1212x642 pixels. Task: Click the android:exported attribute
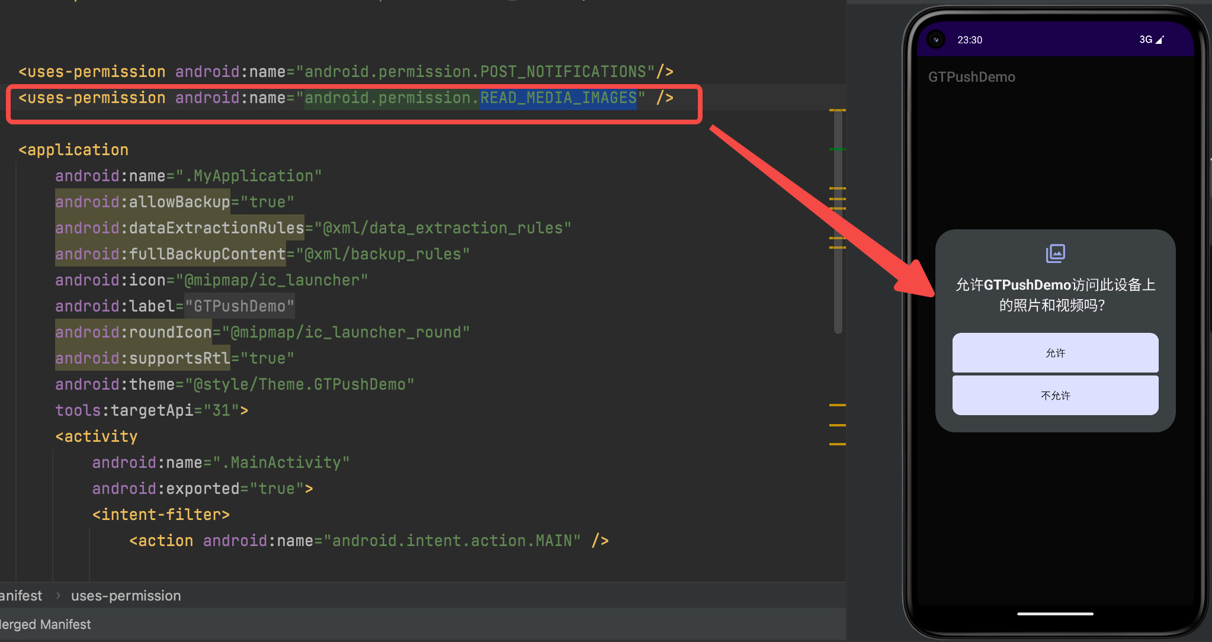(166, 489)
